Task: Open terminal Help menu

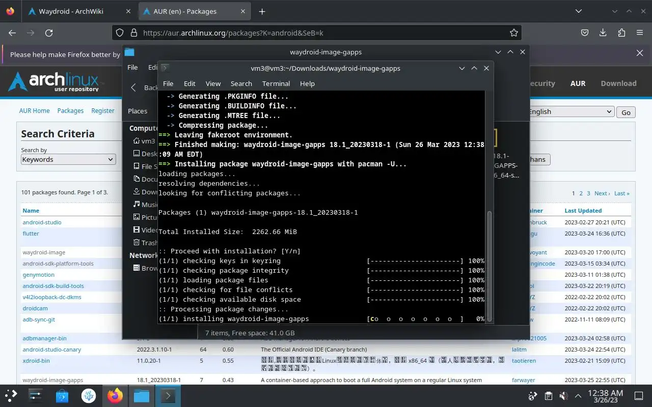Action: pos(307,83)
